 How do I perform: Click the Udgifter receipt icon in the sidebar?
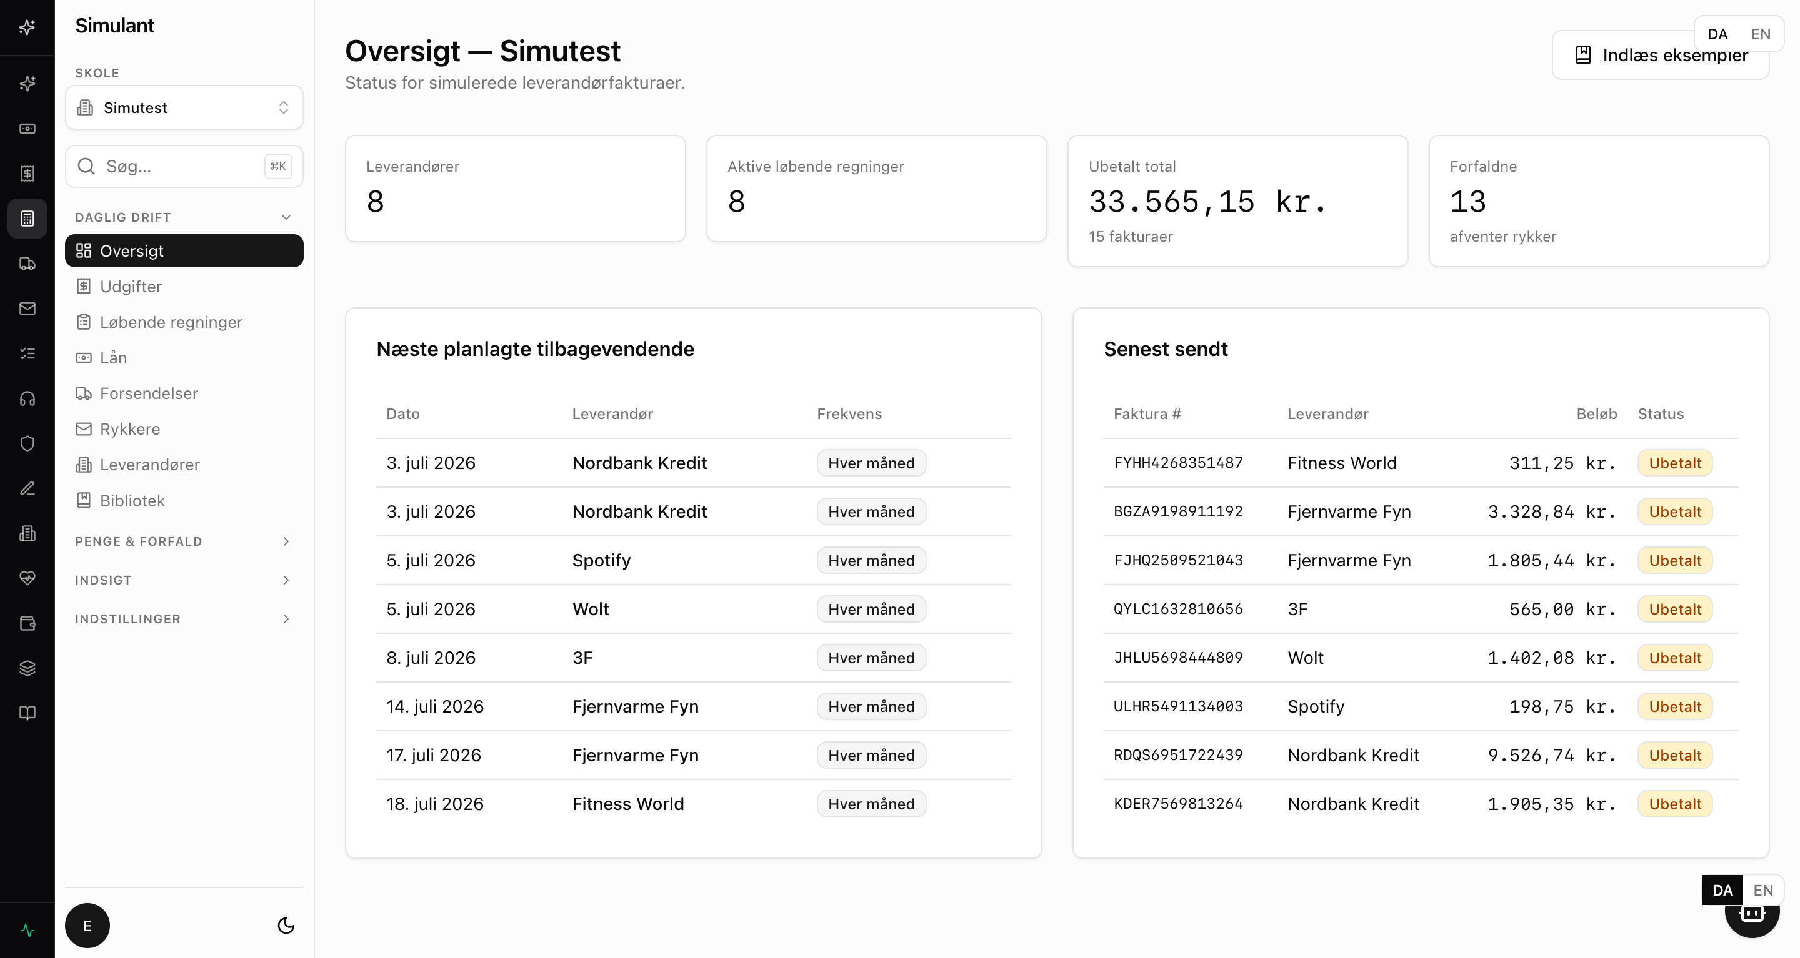click(84, 286)
